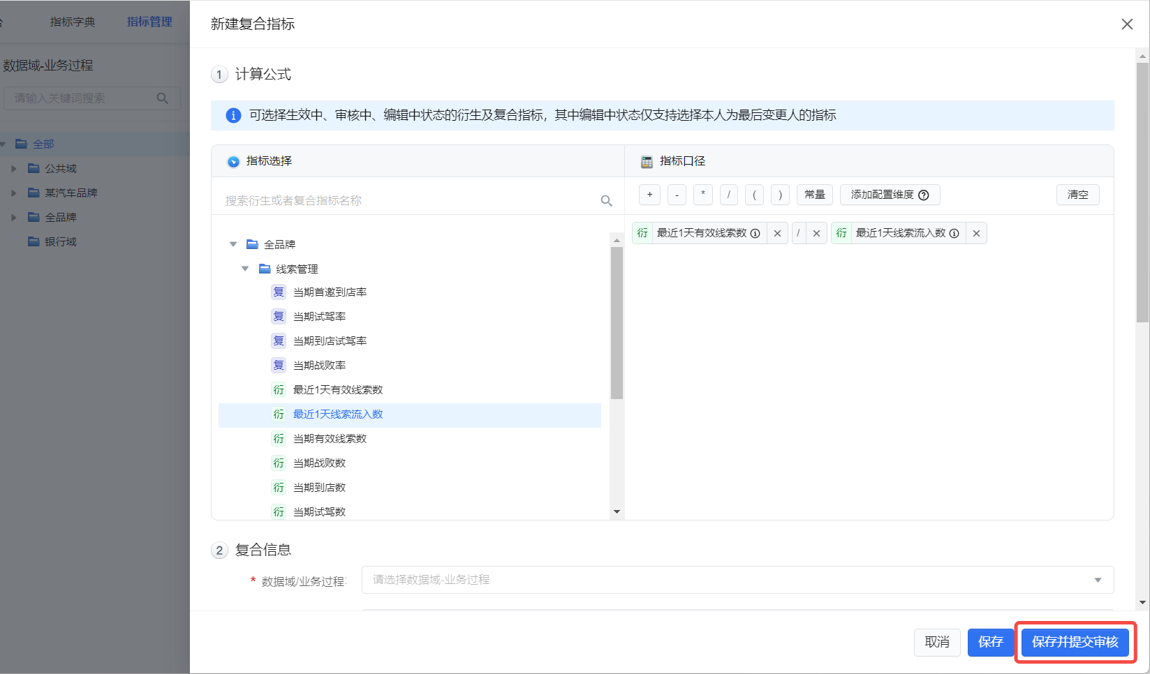Select the 当期到店数 indicator
The image size is (1150, 674).
[319, 488]
